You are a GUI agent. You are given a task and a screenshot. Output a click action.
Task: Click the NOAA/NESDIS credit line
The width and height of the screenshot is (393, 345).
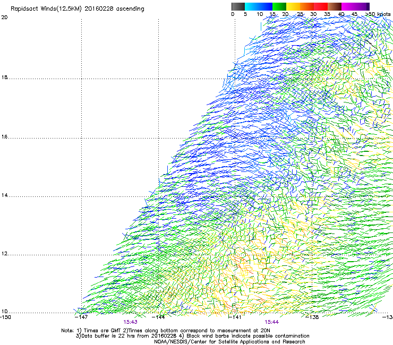tap(229, 342)
